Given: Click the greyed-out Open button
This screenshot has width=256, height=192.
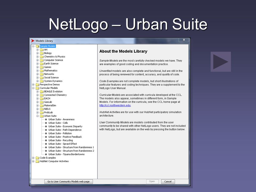Looking at the screenshot, I should (x=152, y=182).
